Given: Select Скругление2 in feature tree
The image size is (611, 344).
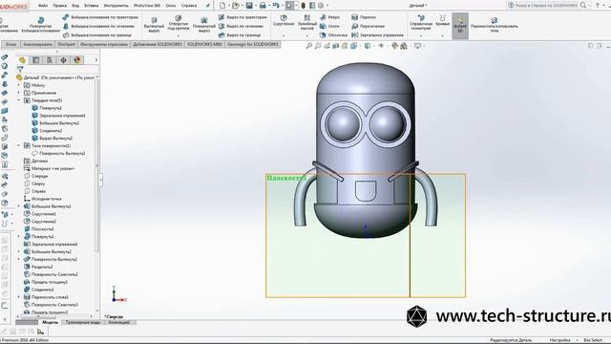Looking at the screenshot, I should 40,221.
